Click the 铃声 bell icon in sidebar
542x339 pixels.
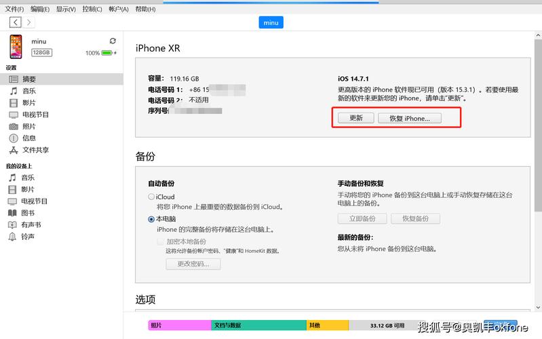[12, 237]
